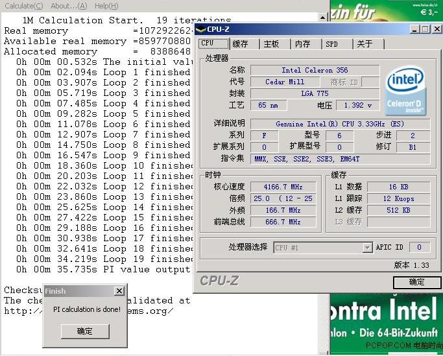443x356 pixels.
Task: Maximize the CPU-Z window
Action: click(x=425, y=29)
